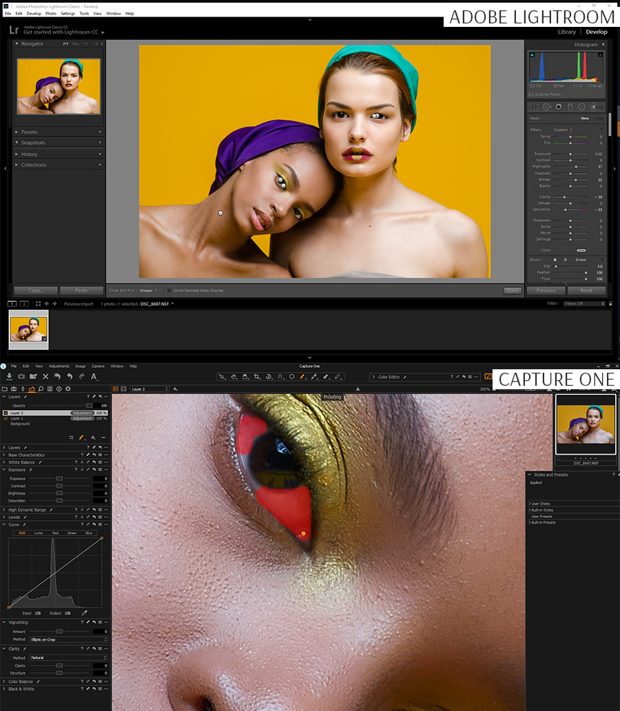Click the Done button below the Lightroom photo
Viewport: 620px width, 711px height.
513,291
